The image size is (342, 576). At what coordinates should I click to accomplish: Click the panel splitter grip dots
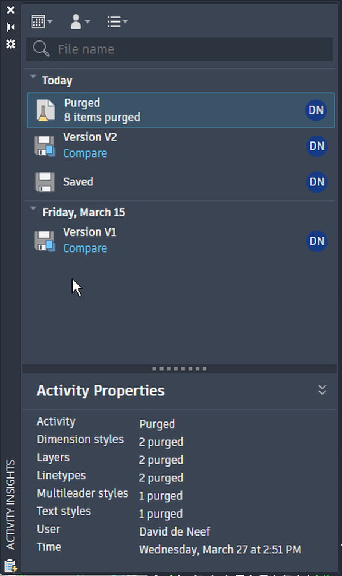[x=180, y=369]
